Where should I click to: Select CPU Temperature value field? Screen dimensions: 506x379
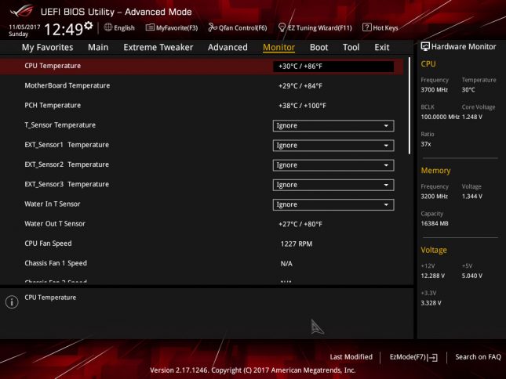click(x=333, y=67)
